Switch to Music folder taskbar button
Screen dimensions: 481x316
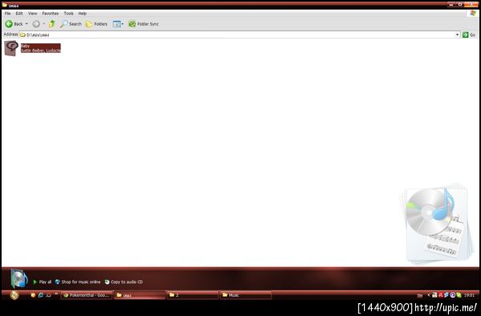pos(246,295)
